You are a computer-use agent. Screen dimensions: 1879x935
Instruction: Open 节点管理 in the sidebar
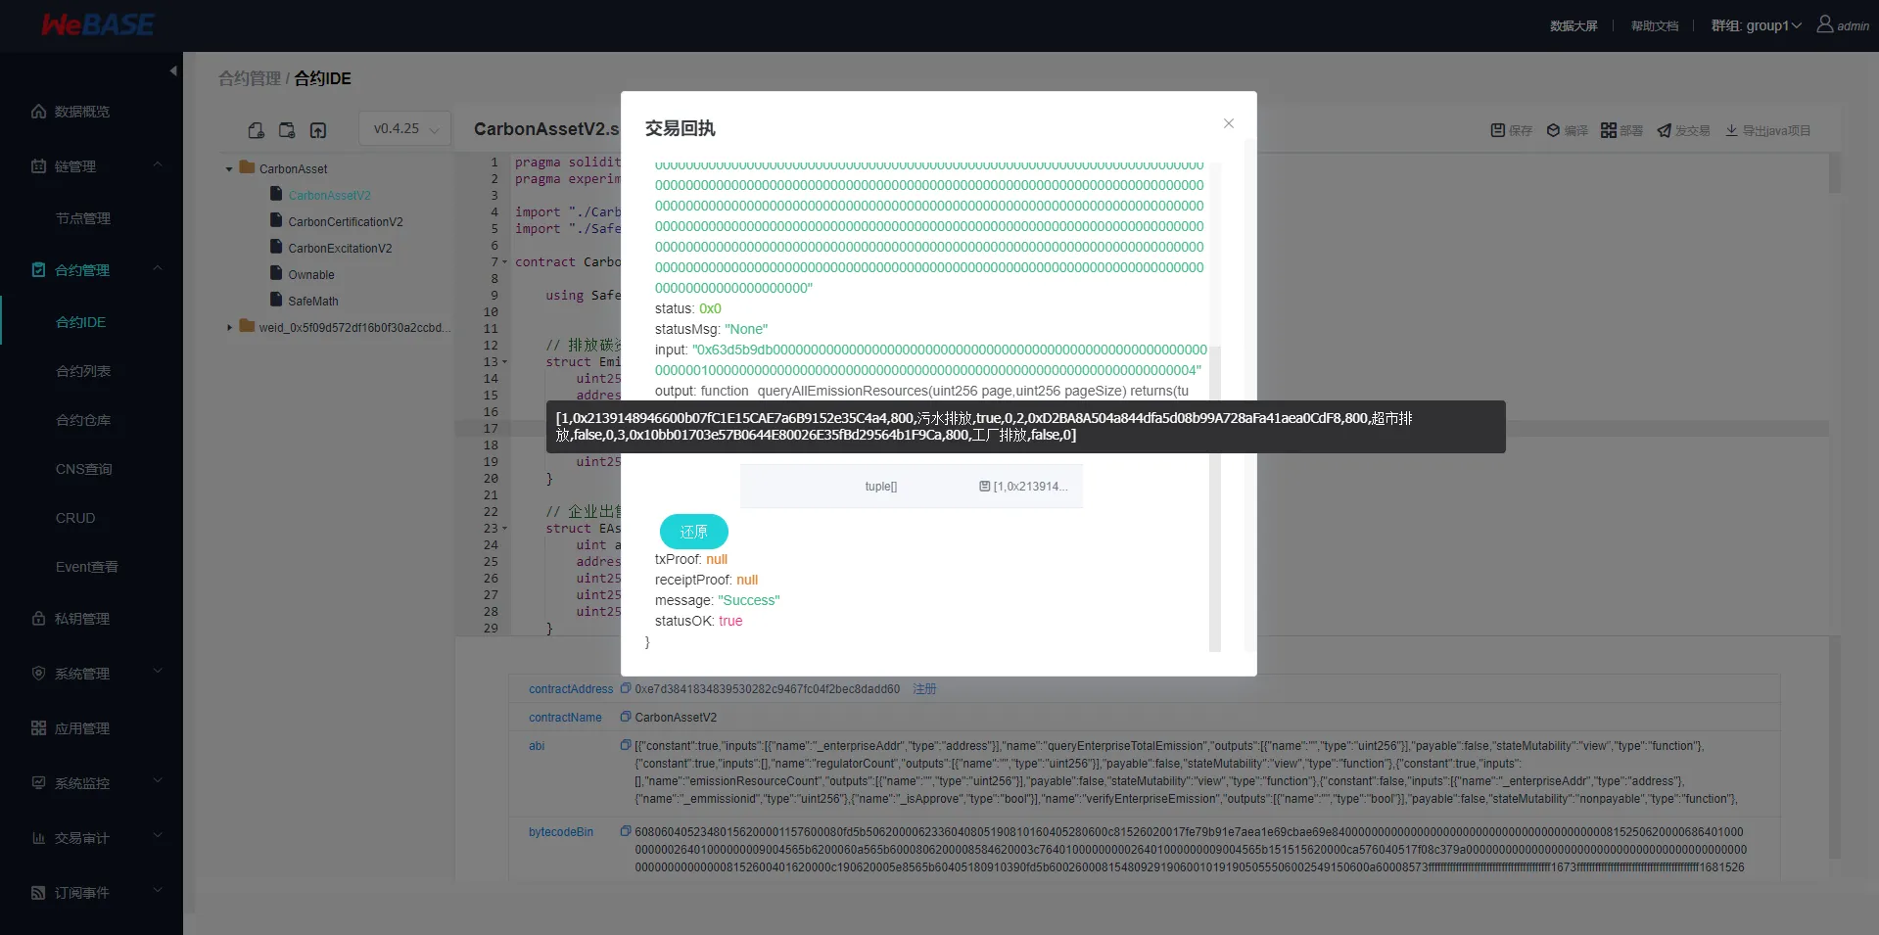tap(83, 218)
